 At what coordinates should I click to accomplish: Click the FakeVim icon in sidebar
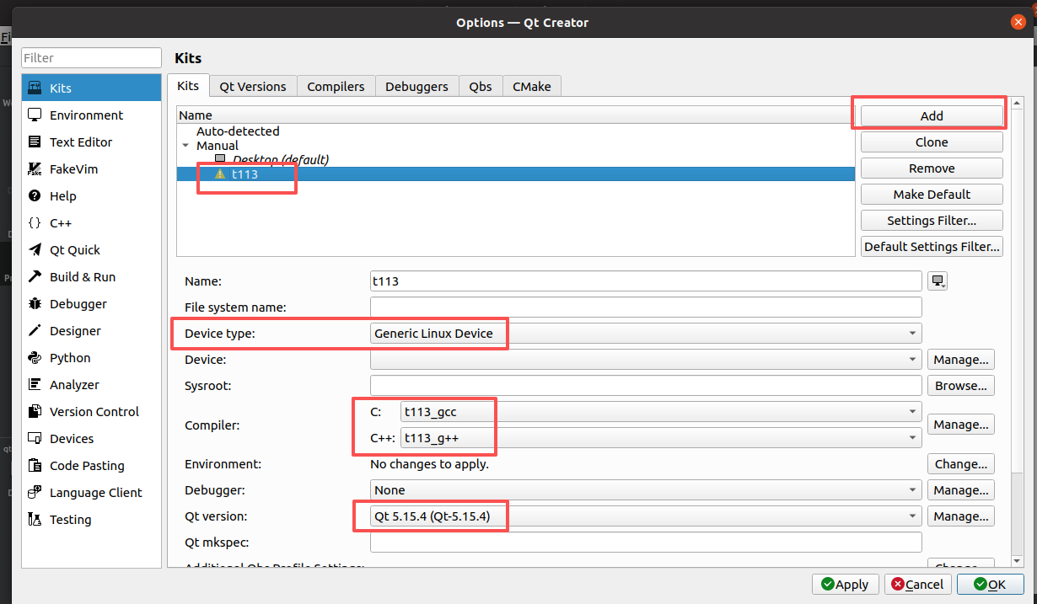[x=35, y=169]
